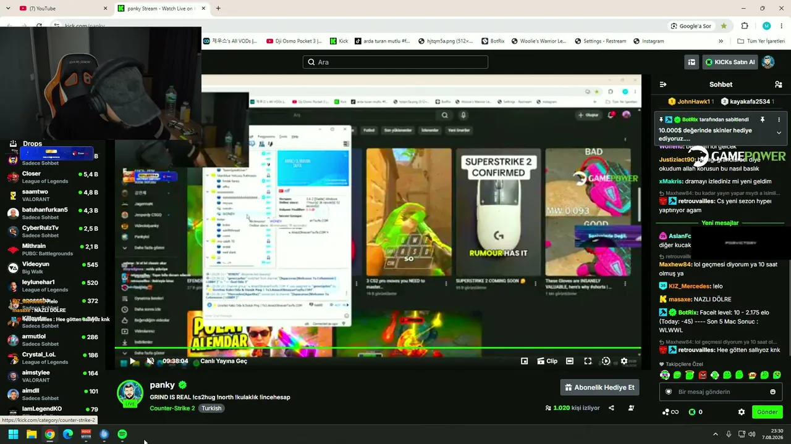Open the user profile avatar menu

coord(768,62)
